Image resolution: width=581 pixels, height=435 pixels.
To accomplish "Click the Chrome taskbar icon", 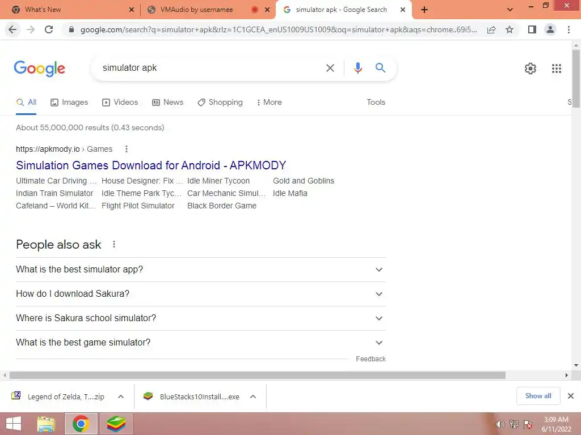I will point(81,424).
